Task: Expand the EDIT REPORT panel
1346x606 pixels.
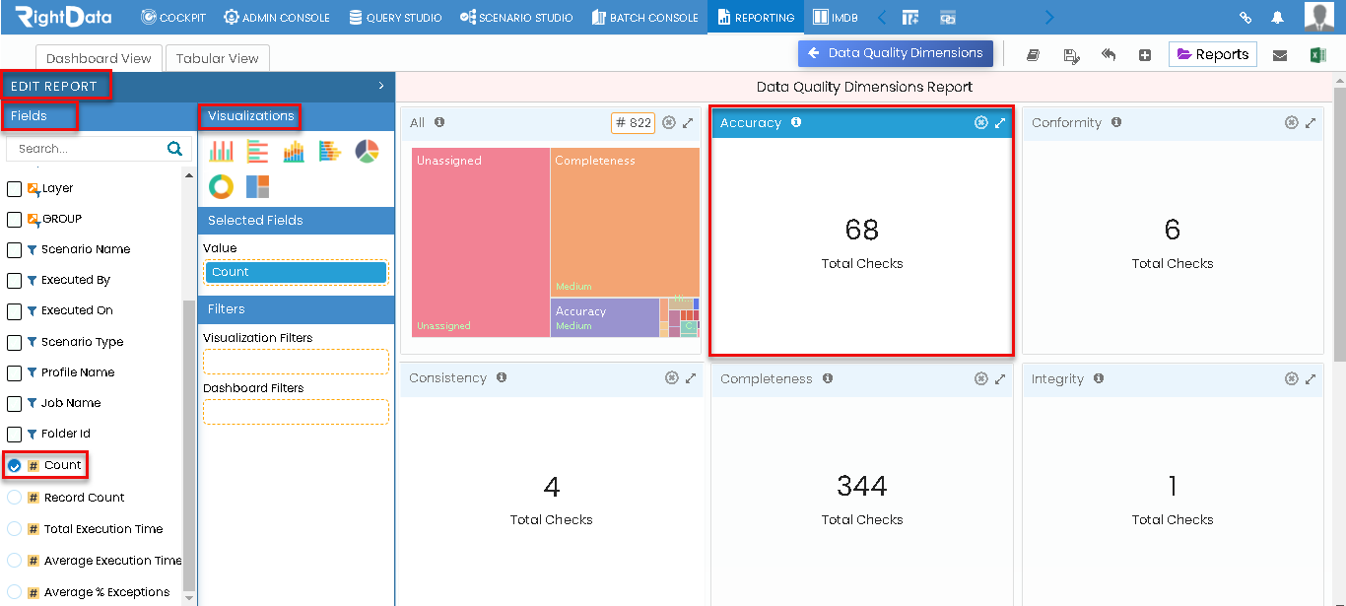Action: [381, 86]
